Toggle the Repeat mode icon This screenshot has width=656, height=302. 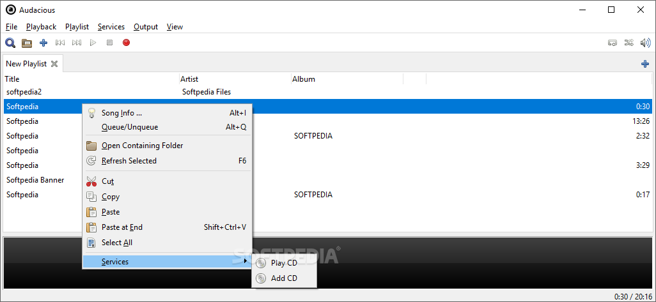(613, 43)
